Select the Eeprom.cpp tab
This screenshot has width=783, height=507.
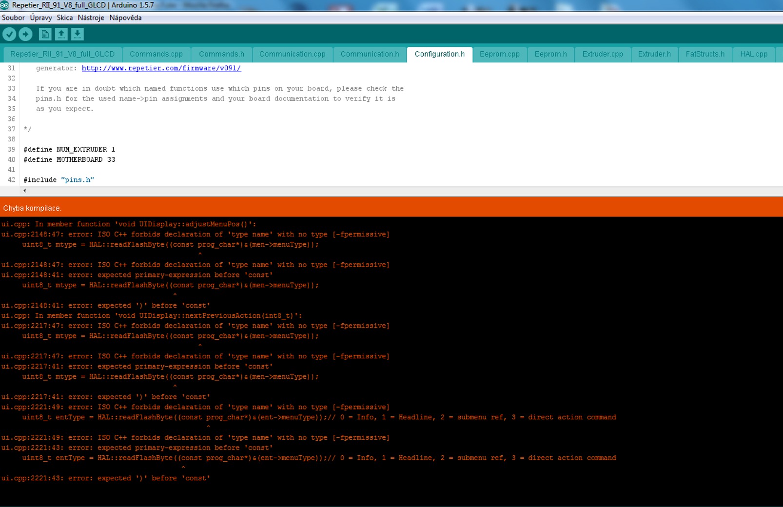[x=499, y=54]
